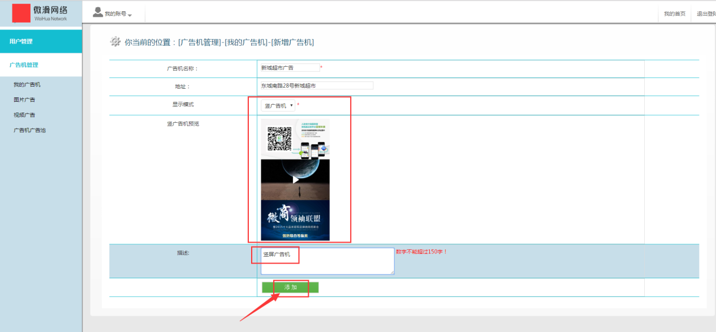Click the QR code in the preview

coord(279,139)
